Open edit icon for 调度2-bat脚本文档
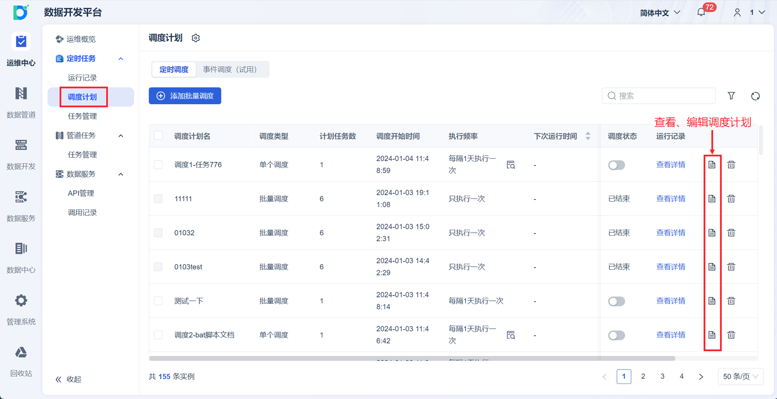 712,335
